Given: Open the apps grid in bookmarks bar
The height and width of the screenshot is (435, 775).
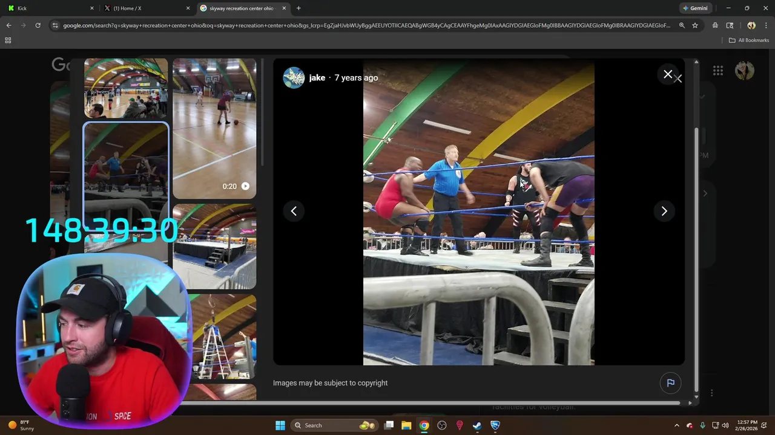Looking at the screenshot, I should pyautogui.click(x=8, y=40).
